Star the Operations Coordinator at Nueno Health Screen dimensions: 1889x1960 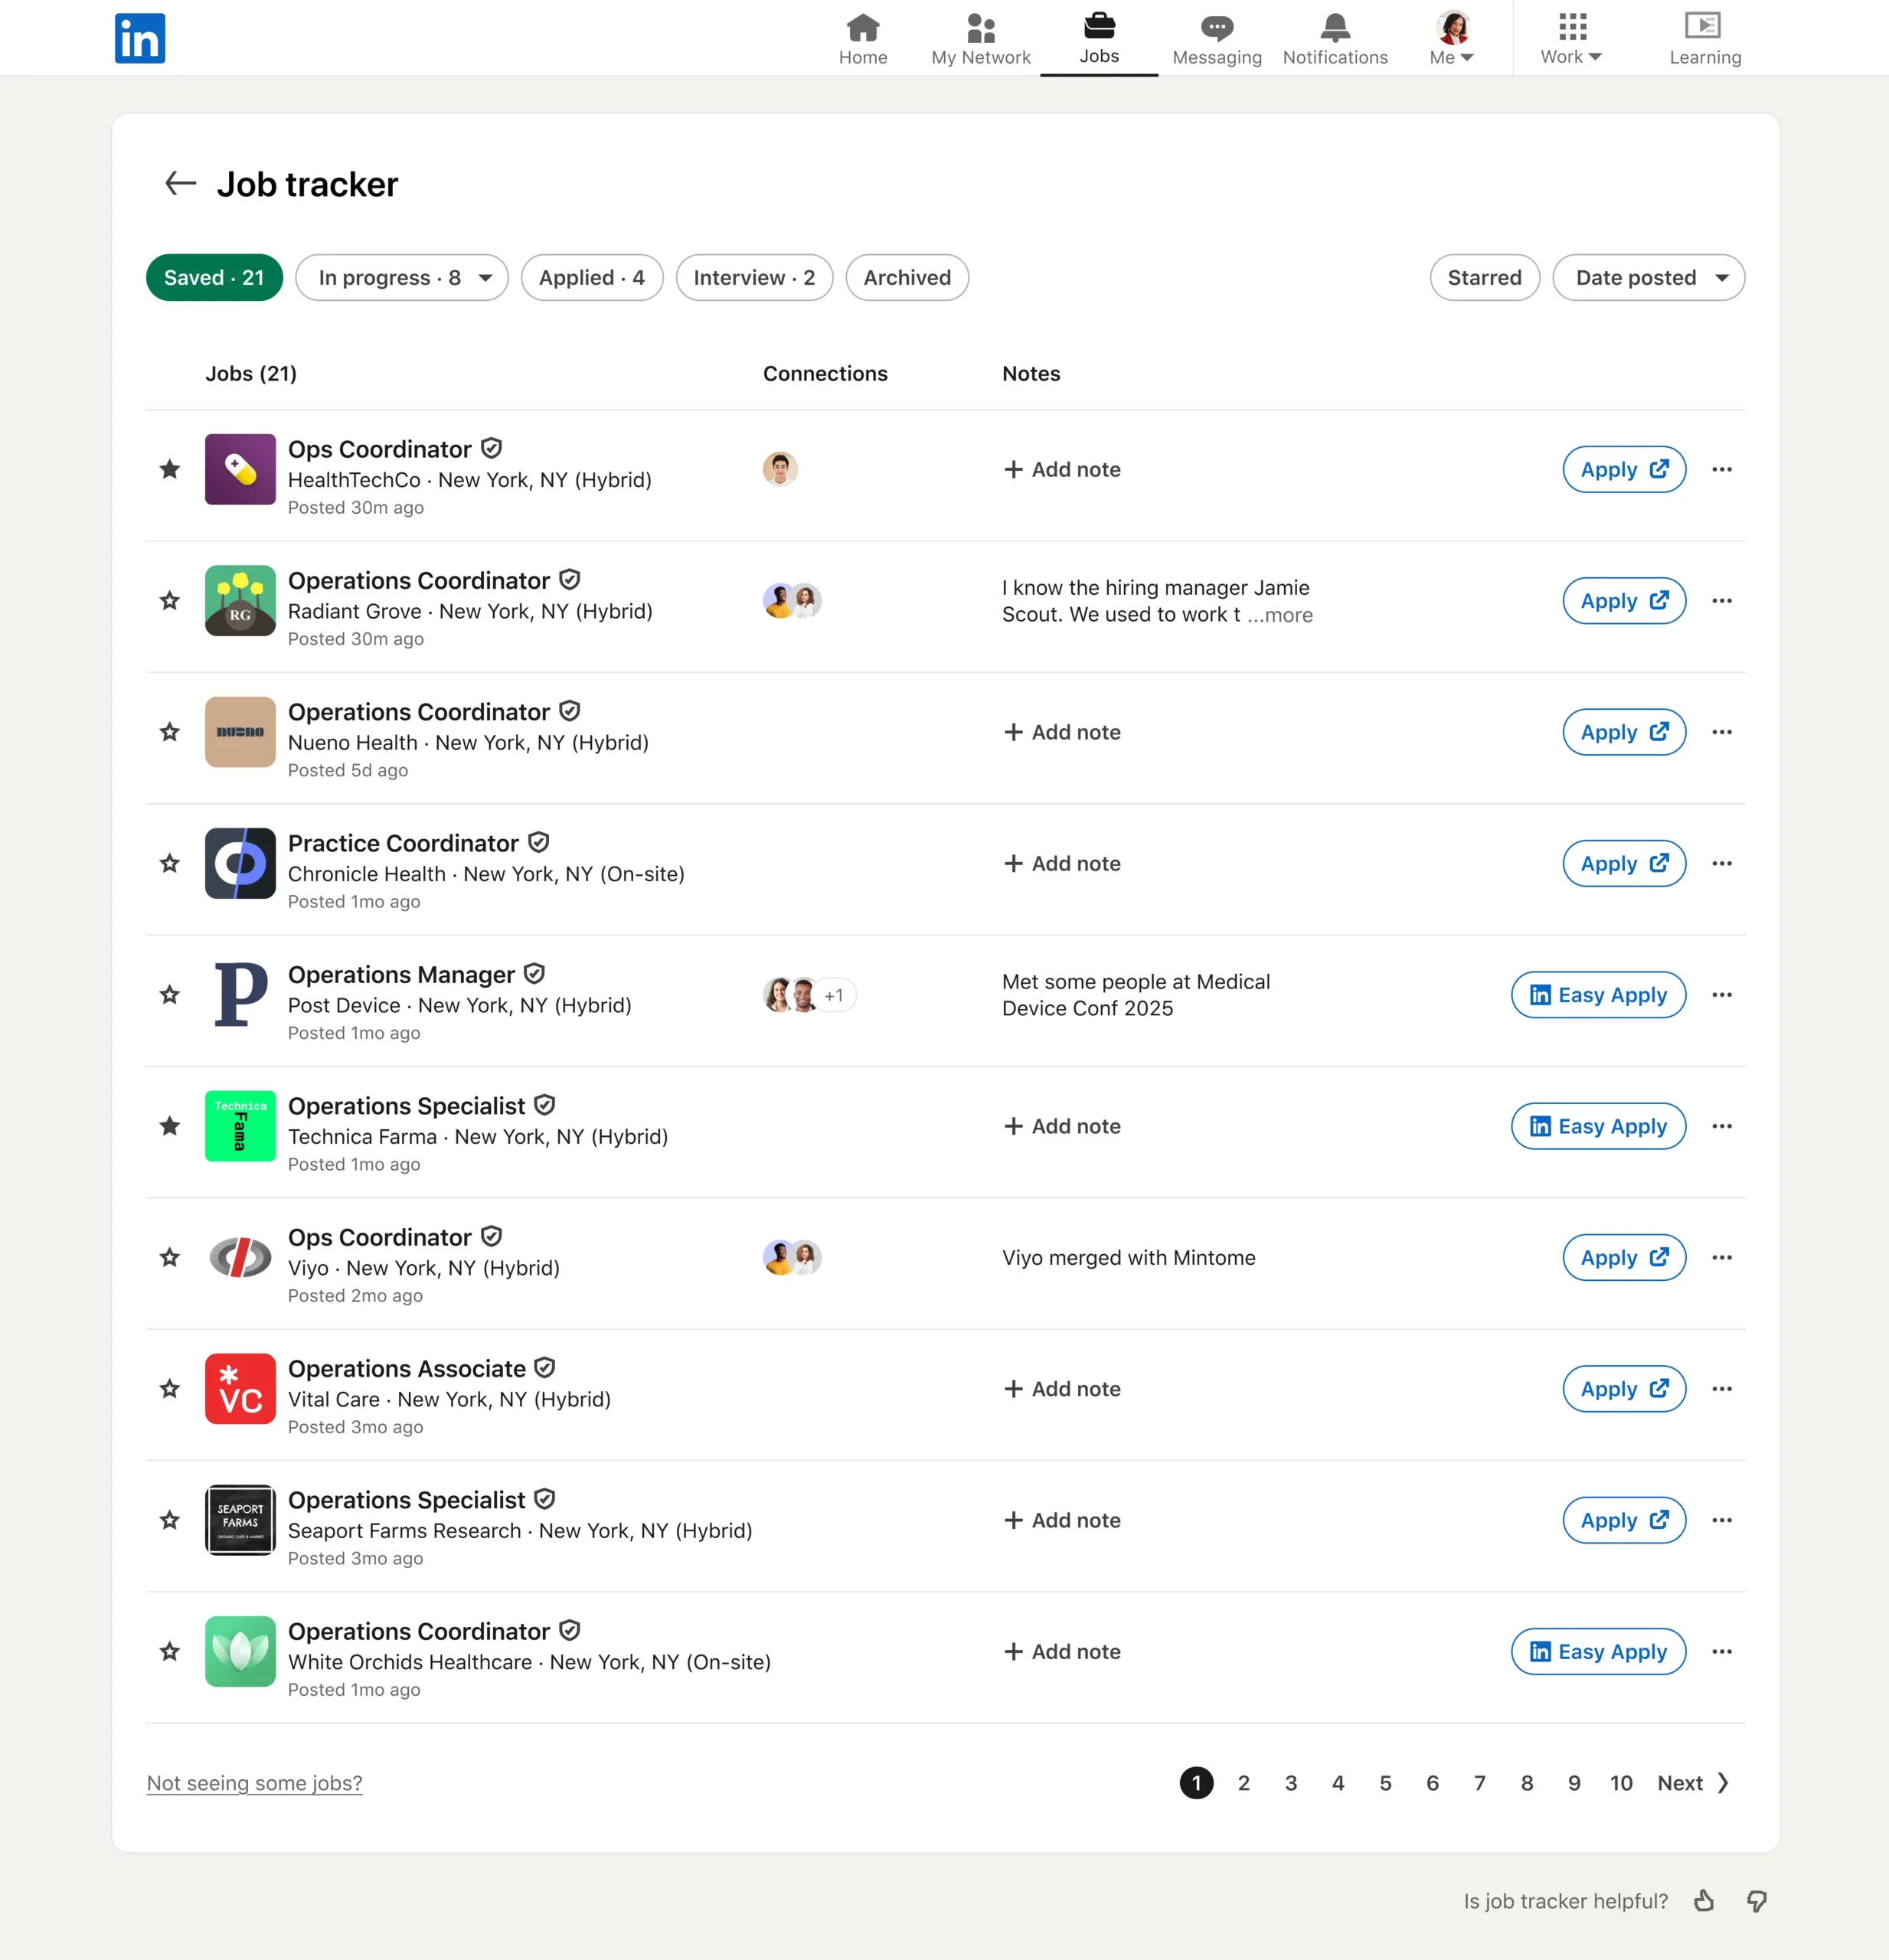pyautogui.click(x=169, y=732)
